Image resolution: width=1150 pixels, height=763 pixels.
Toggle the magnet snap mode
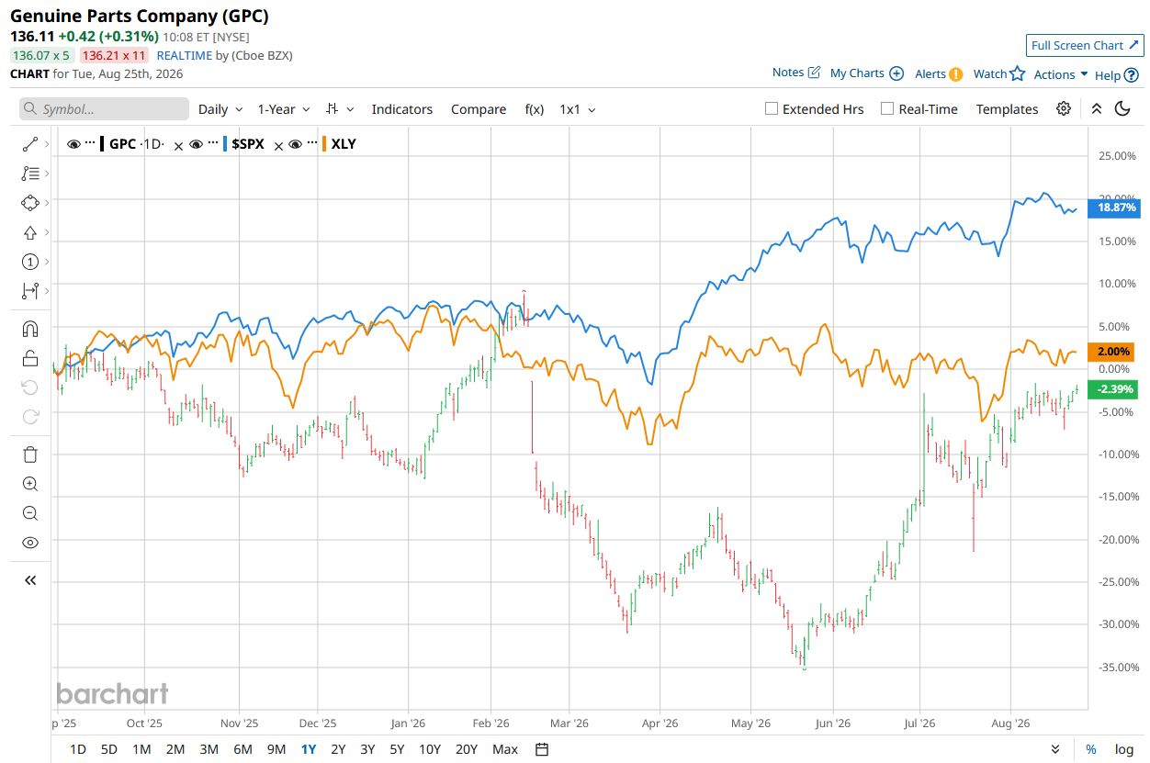(30, 329)
